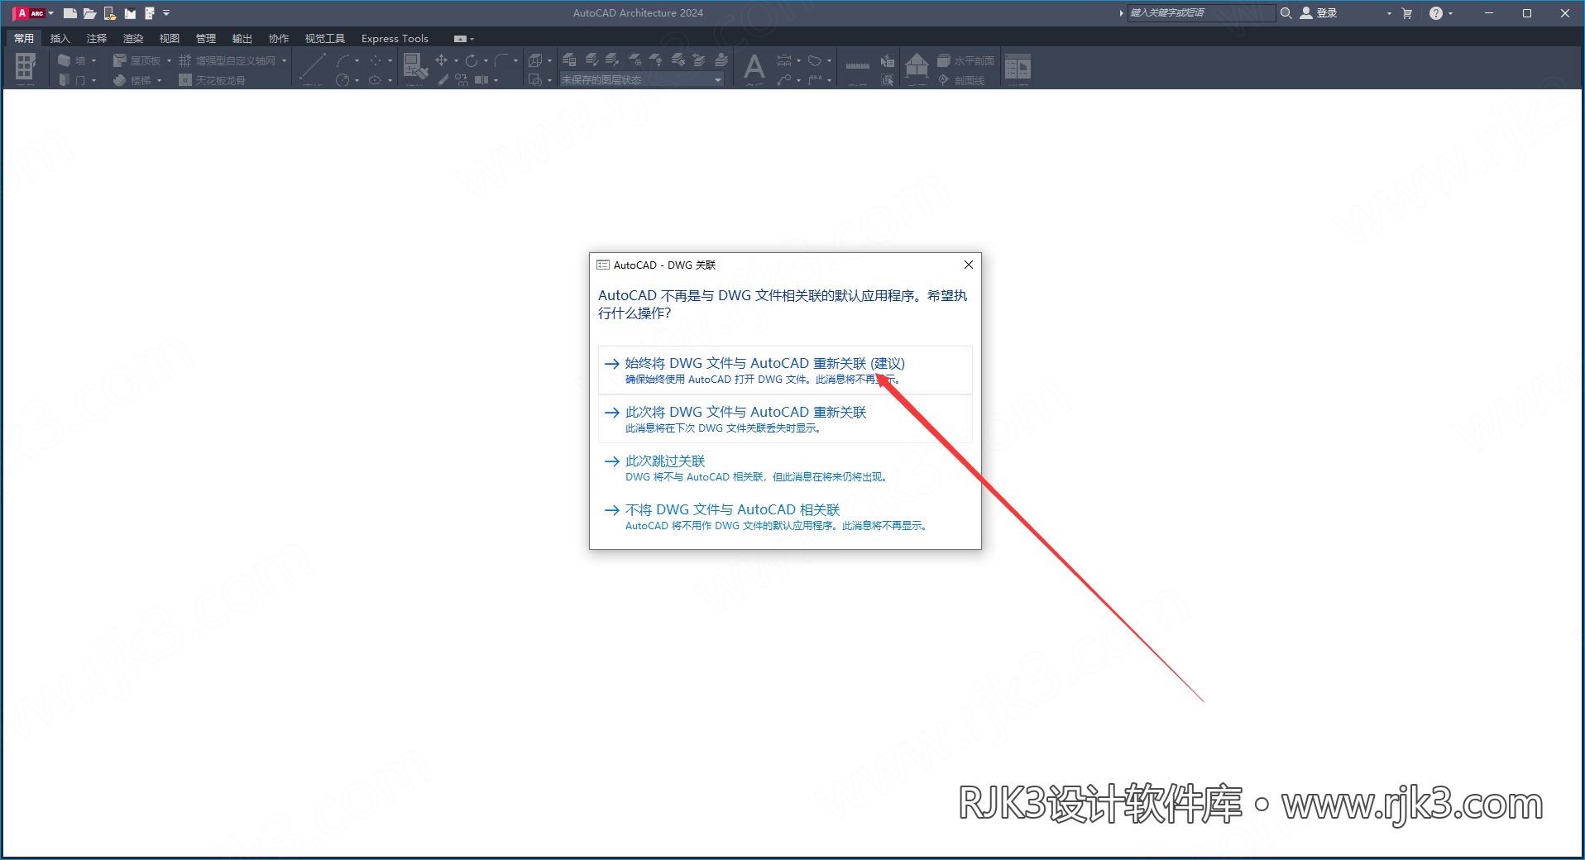The width and height of the screenshot is (1585, 860).
Task: Expand the 屋顶板 dropdown arrow
Action: click(169, 60)
